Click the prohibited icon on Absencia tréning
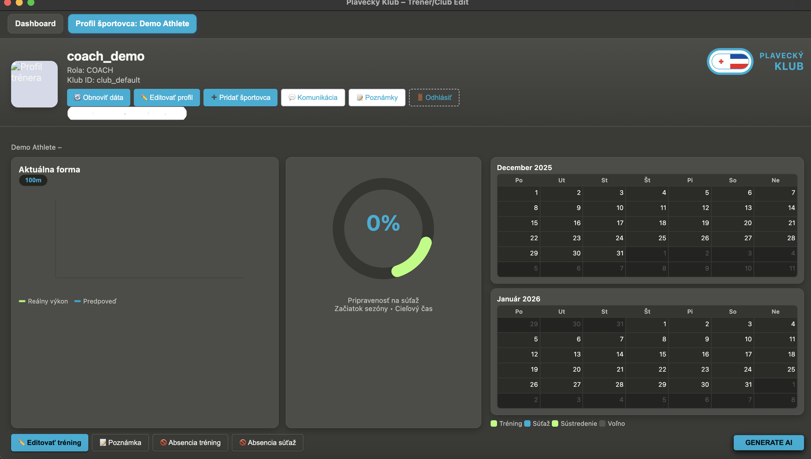Viewport: 811px width, 459px height. click(x=164, y=442)
